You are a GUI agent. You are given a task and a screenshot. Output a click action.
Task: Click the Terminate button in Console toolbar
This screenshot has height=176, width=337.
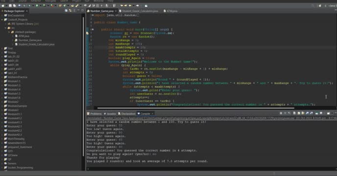(x=281, y=113)
